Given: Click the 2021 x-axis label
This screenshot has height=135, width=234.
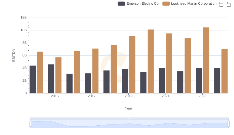Looking at the screenshot, I should 166,96.
